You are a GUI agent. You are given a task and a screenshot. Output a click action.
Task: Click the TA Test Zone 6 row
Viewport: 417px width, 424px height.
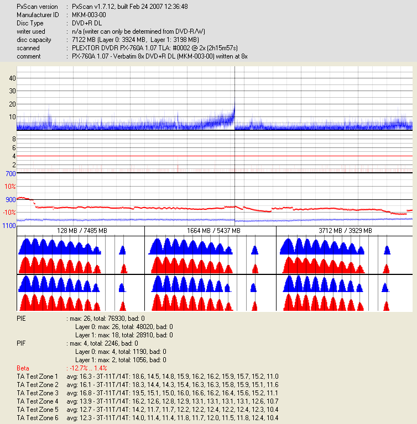click(147, 418)
